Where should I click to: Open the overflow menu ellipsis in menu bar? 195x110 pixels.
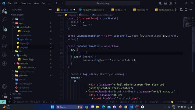(x=49, y=3)
